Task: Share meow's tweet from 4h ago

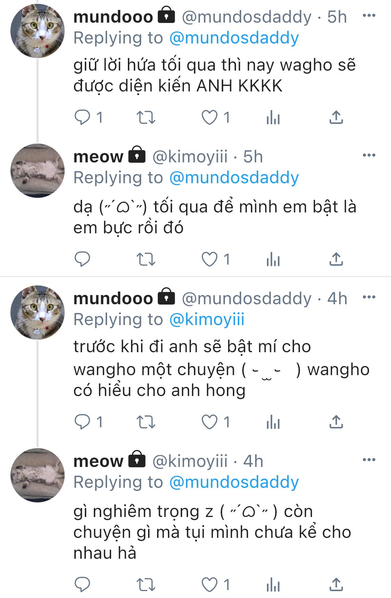Action: pos(336,584)
